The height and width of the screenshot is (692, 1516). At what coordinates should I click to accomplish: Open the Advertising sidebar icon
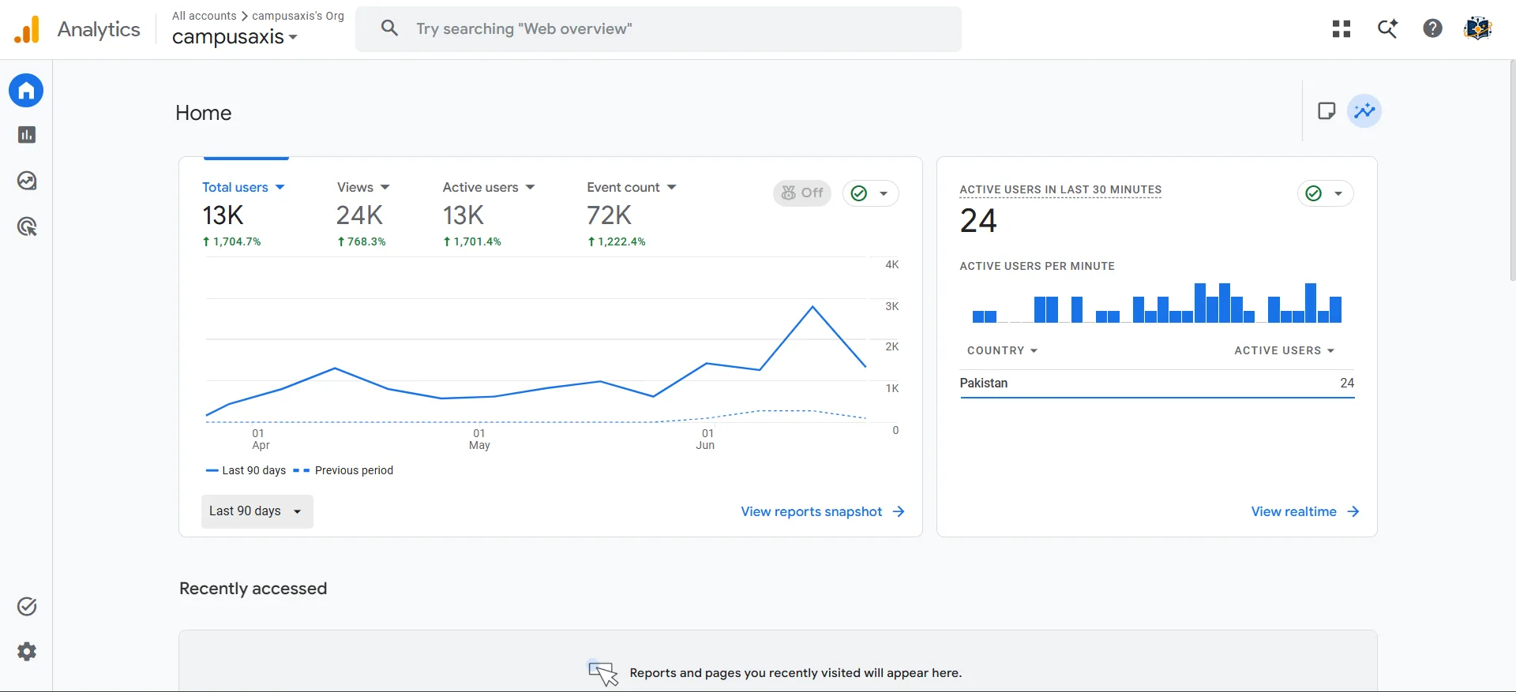coord(27,227)
